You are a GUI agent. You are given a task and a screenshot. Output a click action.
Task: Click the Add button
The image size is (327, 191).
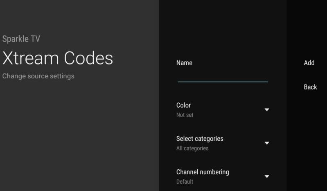point(309,63)
